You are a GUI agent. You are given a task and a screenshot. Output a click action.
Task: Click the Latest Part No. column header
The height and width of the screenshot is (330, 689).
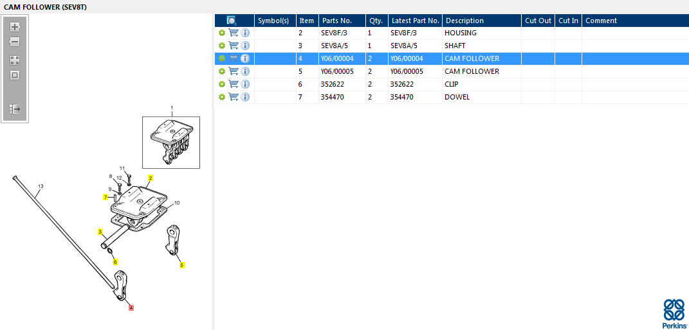tap(415, 21)
